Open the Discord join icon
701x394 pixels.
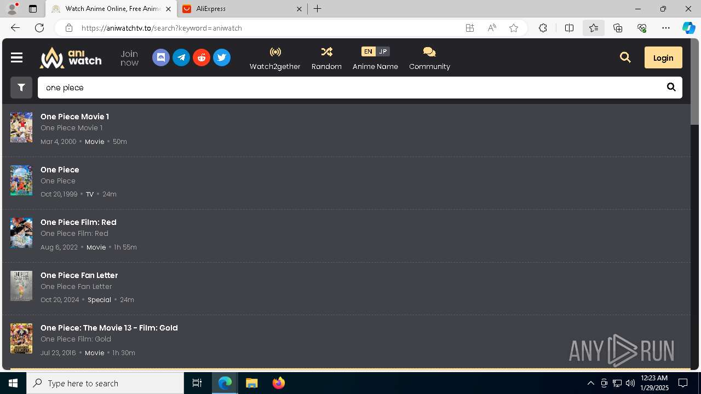click(x=161, y=57)
